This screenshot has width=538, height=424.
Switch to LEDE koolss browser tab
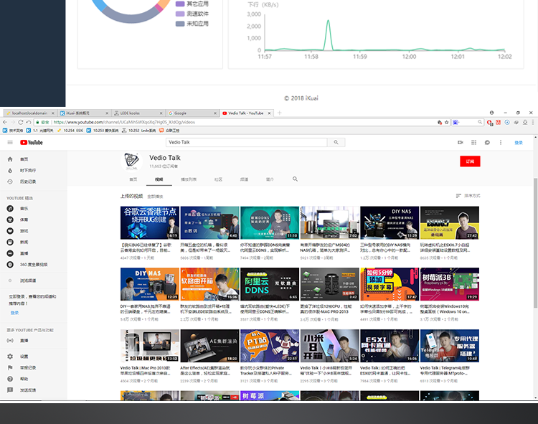[x=138, y=113]
